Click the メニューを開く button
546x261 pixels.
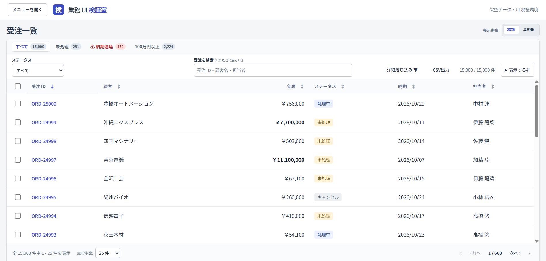click(27, 10)
